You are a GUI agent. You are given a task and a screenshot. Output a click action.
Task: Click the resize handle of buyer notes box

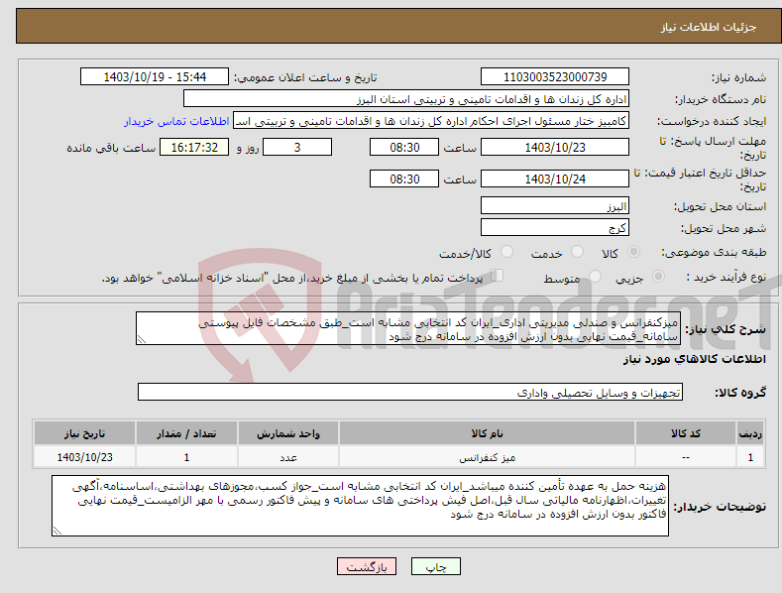tap(57, 532)
